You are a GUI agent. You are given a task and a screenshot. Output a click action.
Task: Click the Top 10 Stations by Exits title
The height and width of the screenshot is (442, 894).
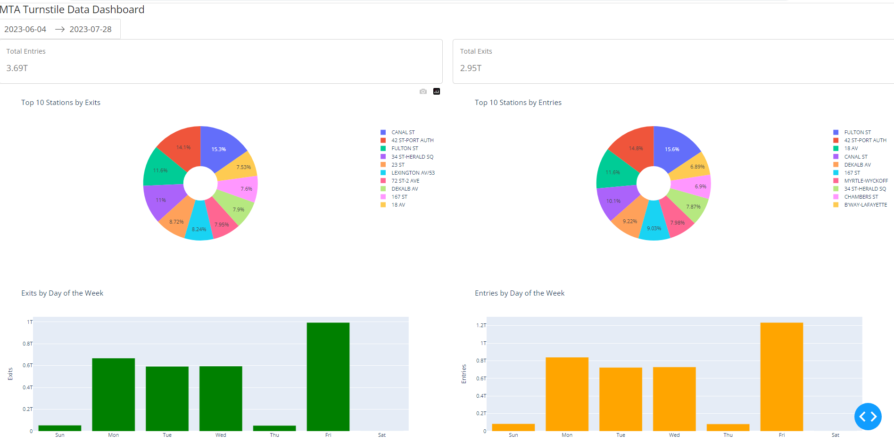(x=61, y=103)
